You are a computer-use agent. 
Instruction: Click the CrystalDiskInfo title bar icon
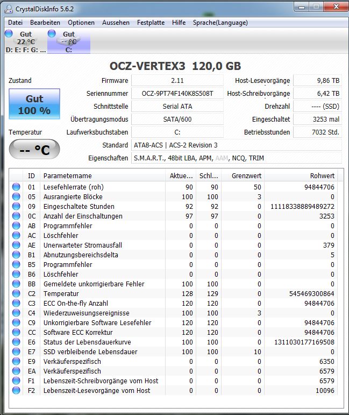tap(9, 9)
